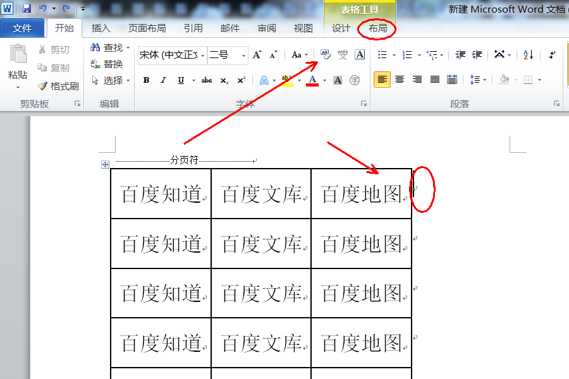The height and width of the screenshot is (379, 569).
Task: Redo the last action
Action: (66, 8)
